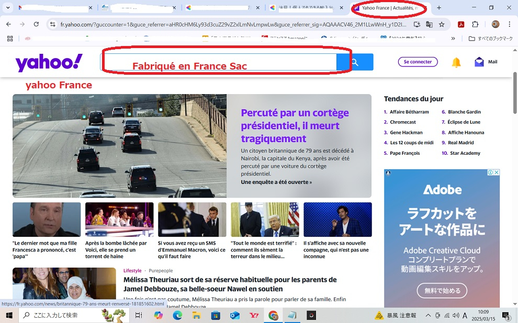This screenshot has height=323, width=518.
Task: Click the Google Translate icon in address bar
Action: 429,25
